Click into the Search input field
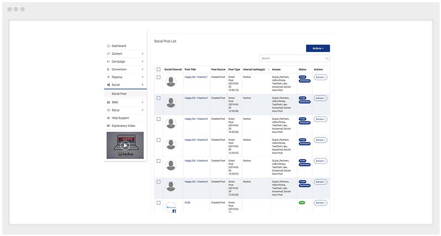Screen dimensions: 441x236 295,59
